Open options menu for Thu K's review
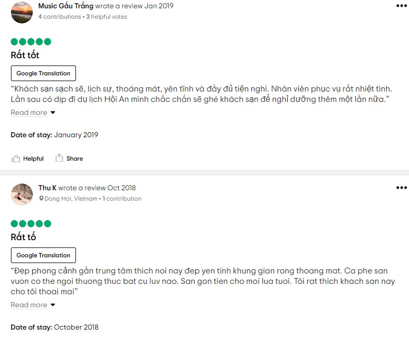The height and width of the screenshot is (340, 409). coord(401,187)
